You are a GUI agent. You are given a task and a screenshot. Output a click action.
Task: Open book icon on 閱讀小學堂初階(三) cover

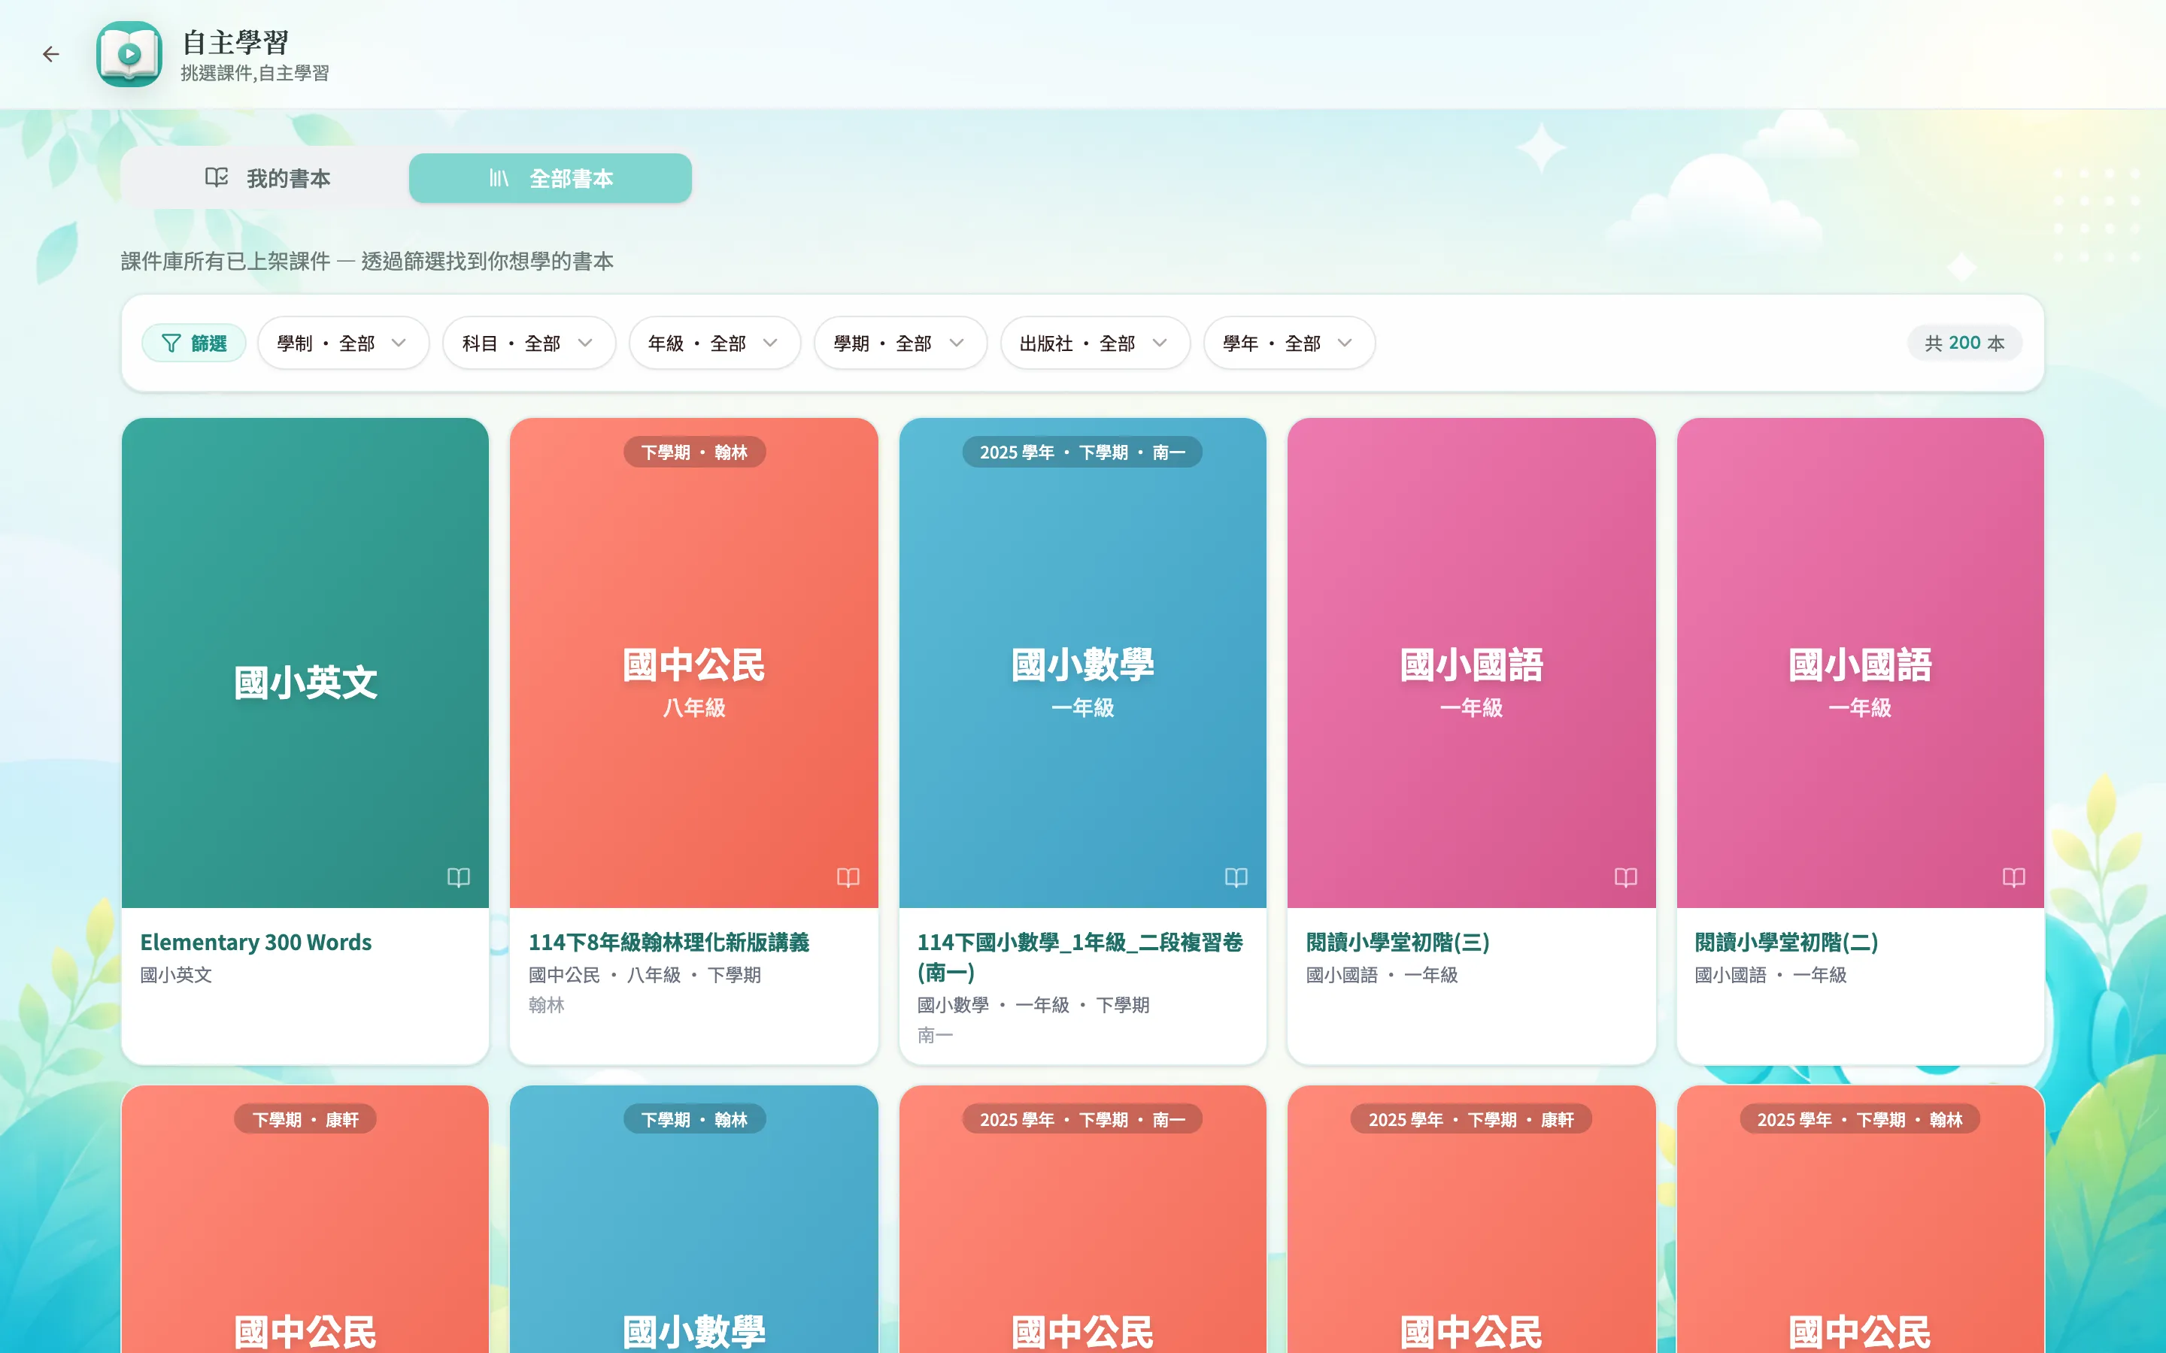(x=1625, y=877)
